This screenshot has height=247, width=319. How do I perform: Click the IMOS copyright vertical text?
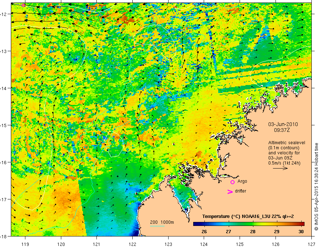point(316,186)
